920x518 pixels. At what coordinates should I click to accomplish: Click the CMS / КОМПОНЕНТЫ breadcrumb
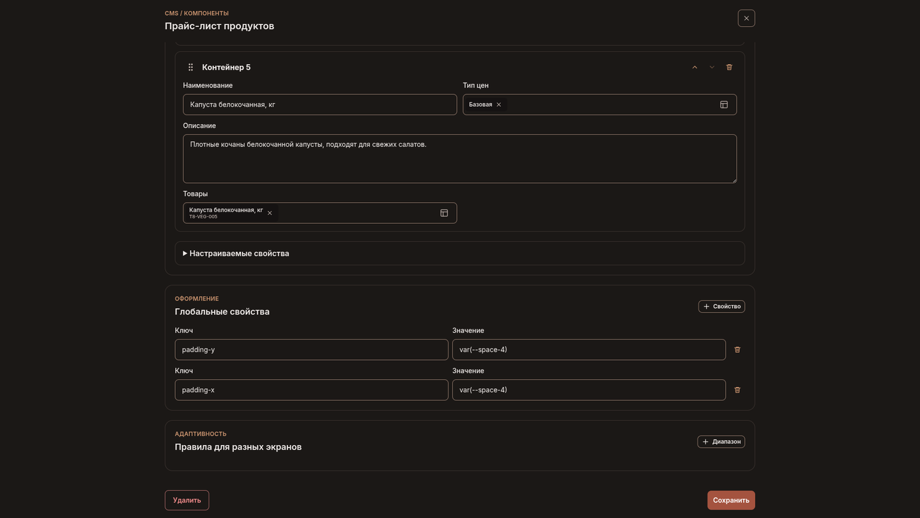click(197, 13)
